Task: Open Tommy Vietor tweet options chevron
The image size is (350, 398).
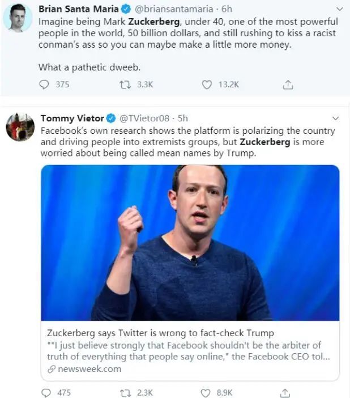Action: [335, 118]
